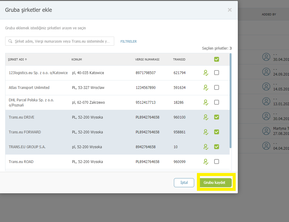Click the İptal cancel button
Screen dimensions: 289x222
184,183
